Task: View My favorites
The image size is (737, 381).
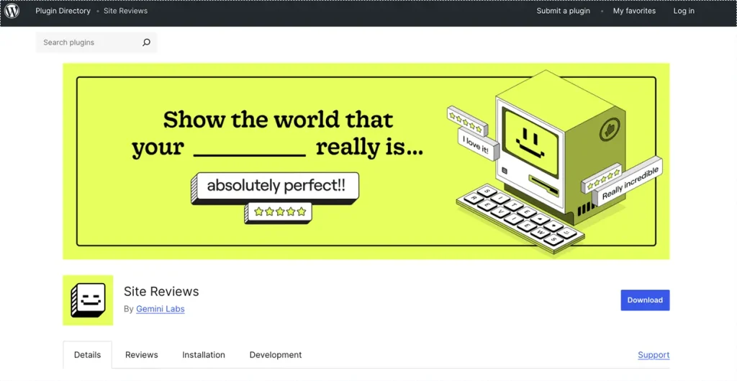Action: [634, 11]
